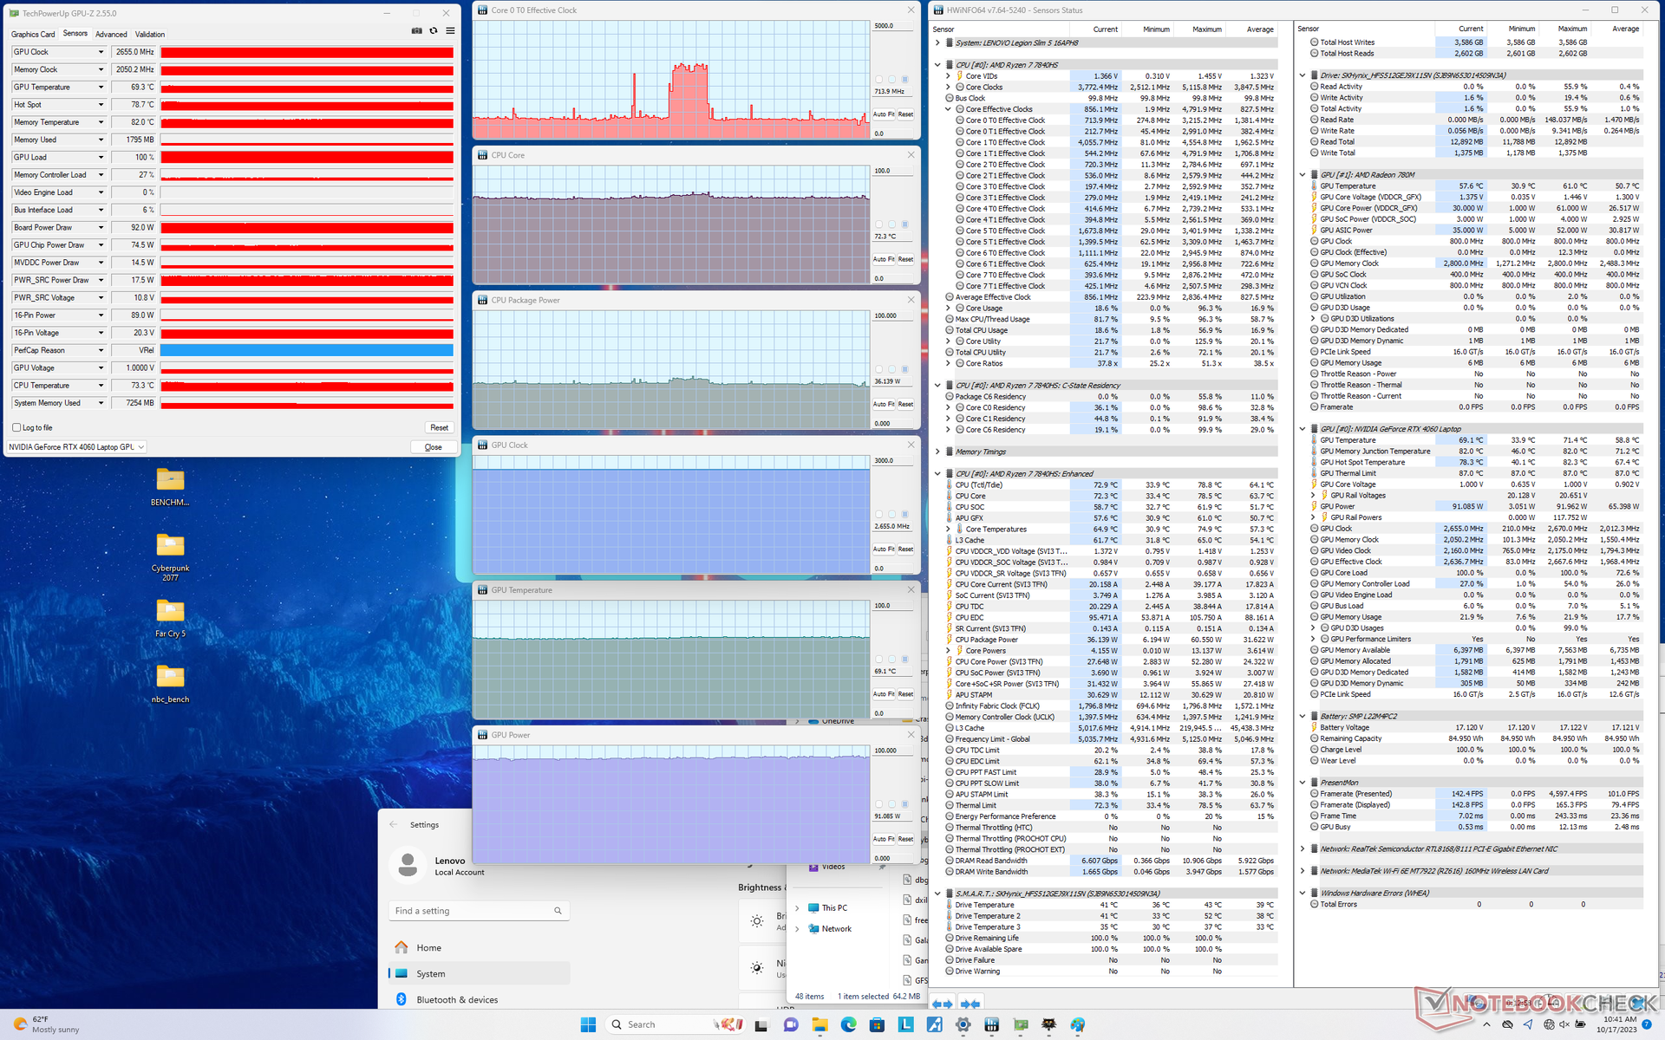Click Reset button in GPU-Z sensors

click(440, 427)
